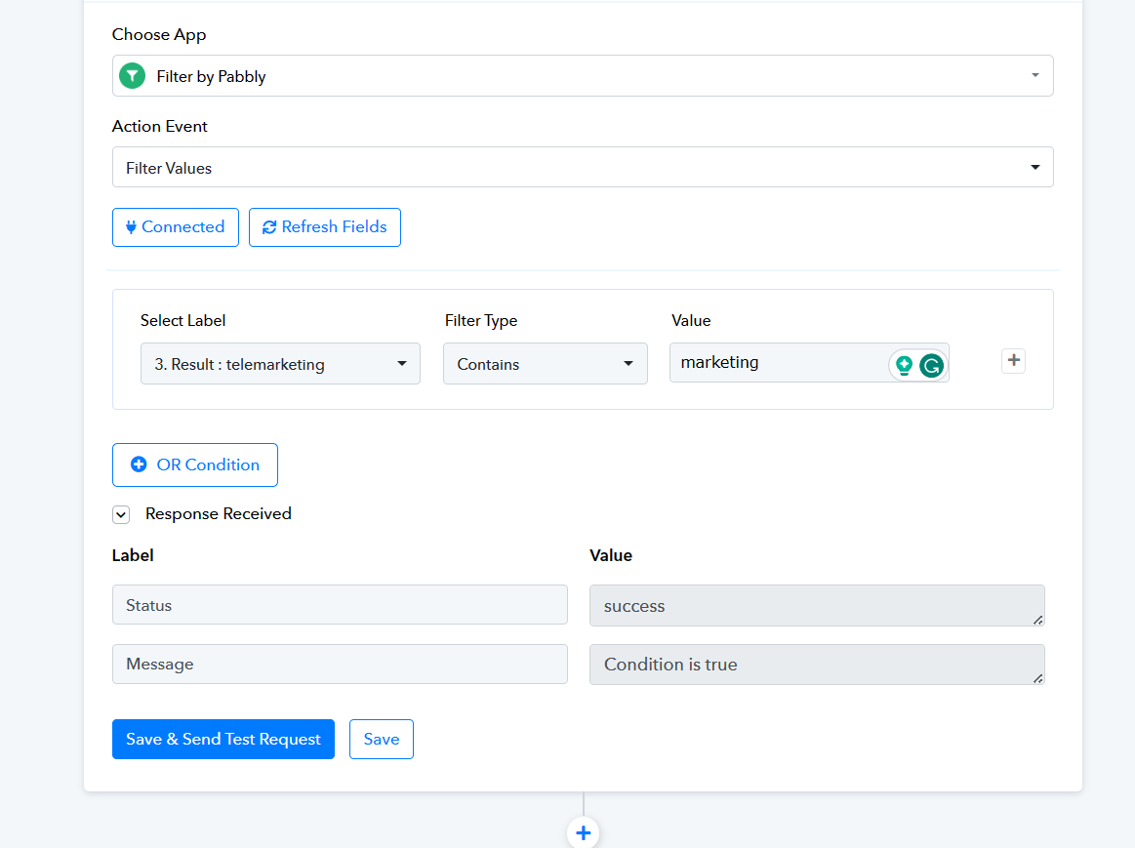Click the OR Condition button
Viewport: 1135px width, 848px height.
[195, 465]
